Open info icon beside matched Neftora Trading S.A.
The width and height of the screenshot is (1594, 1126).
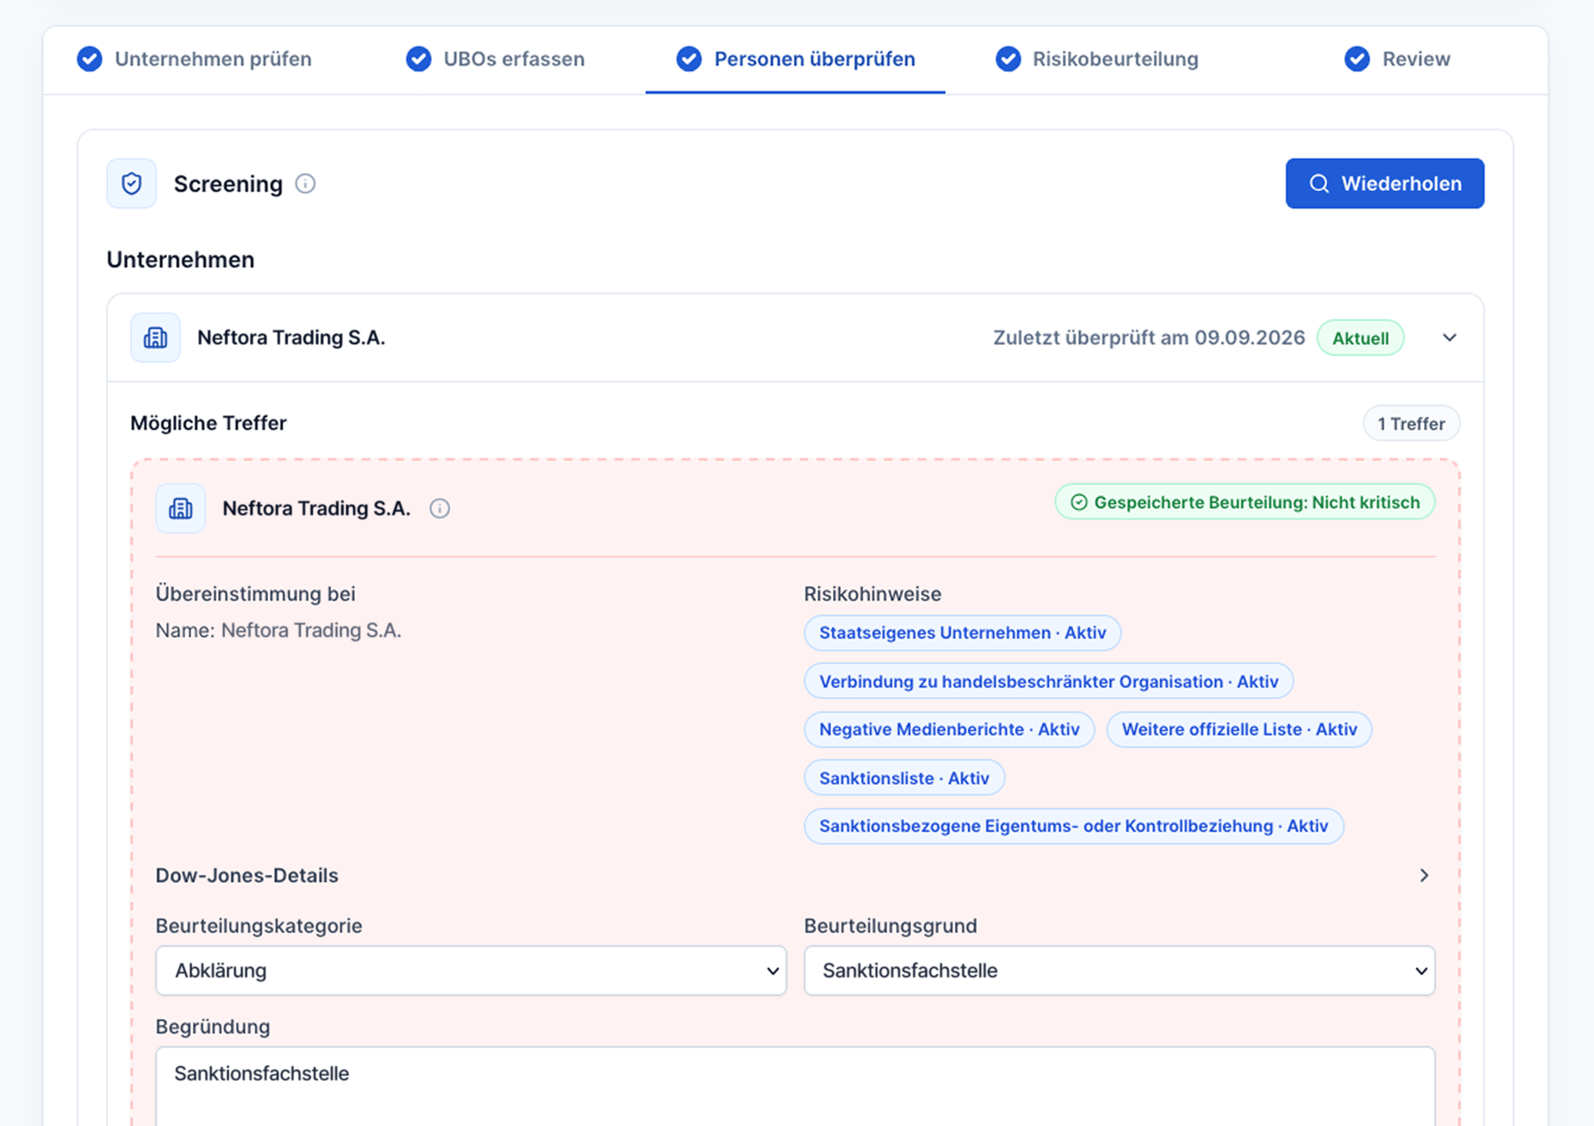pos(440,508)
